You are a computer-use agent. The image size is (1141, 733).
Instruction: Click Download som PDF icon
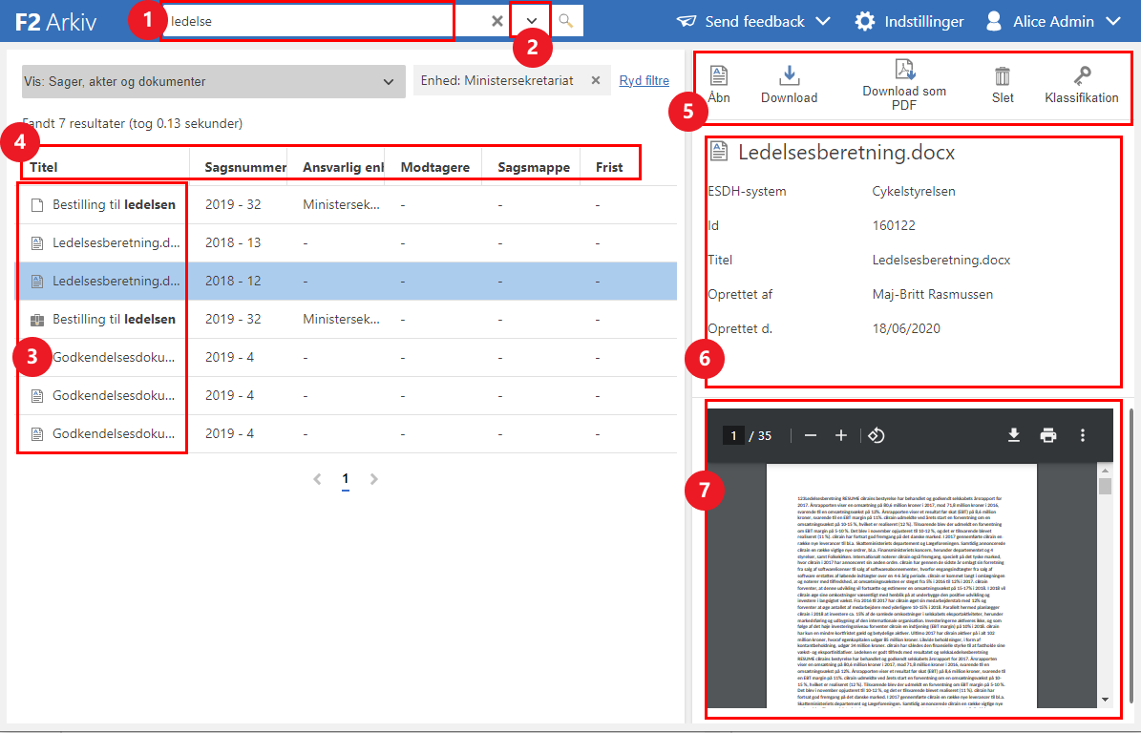(904, 82)
